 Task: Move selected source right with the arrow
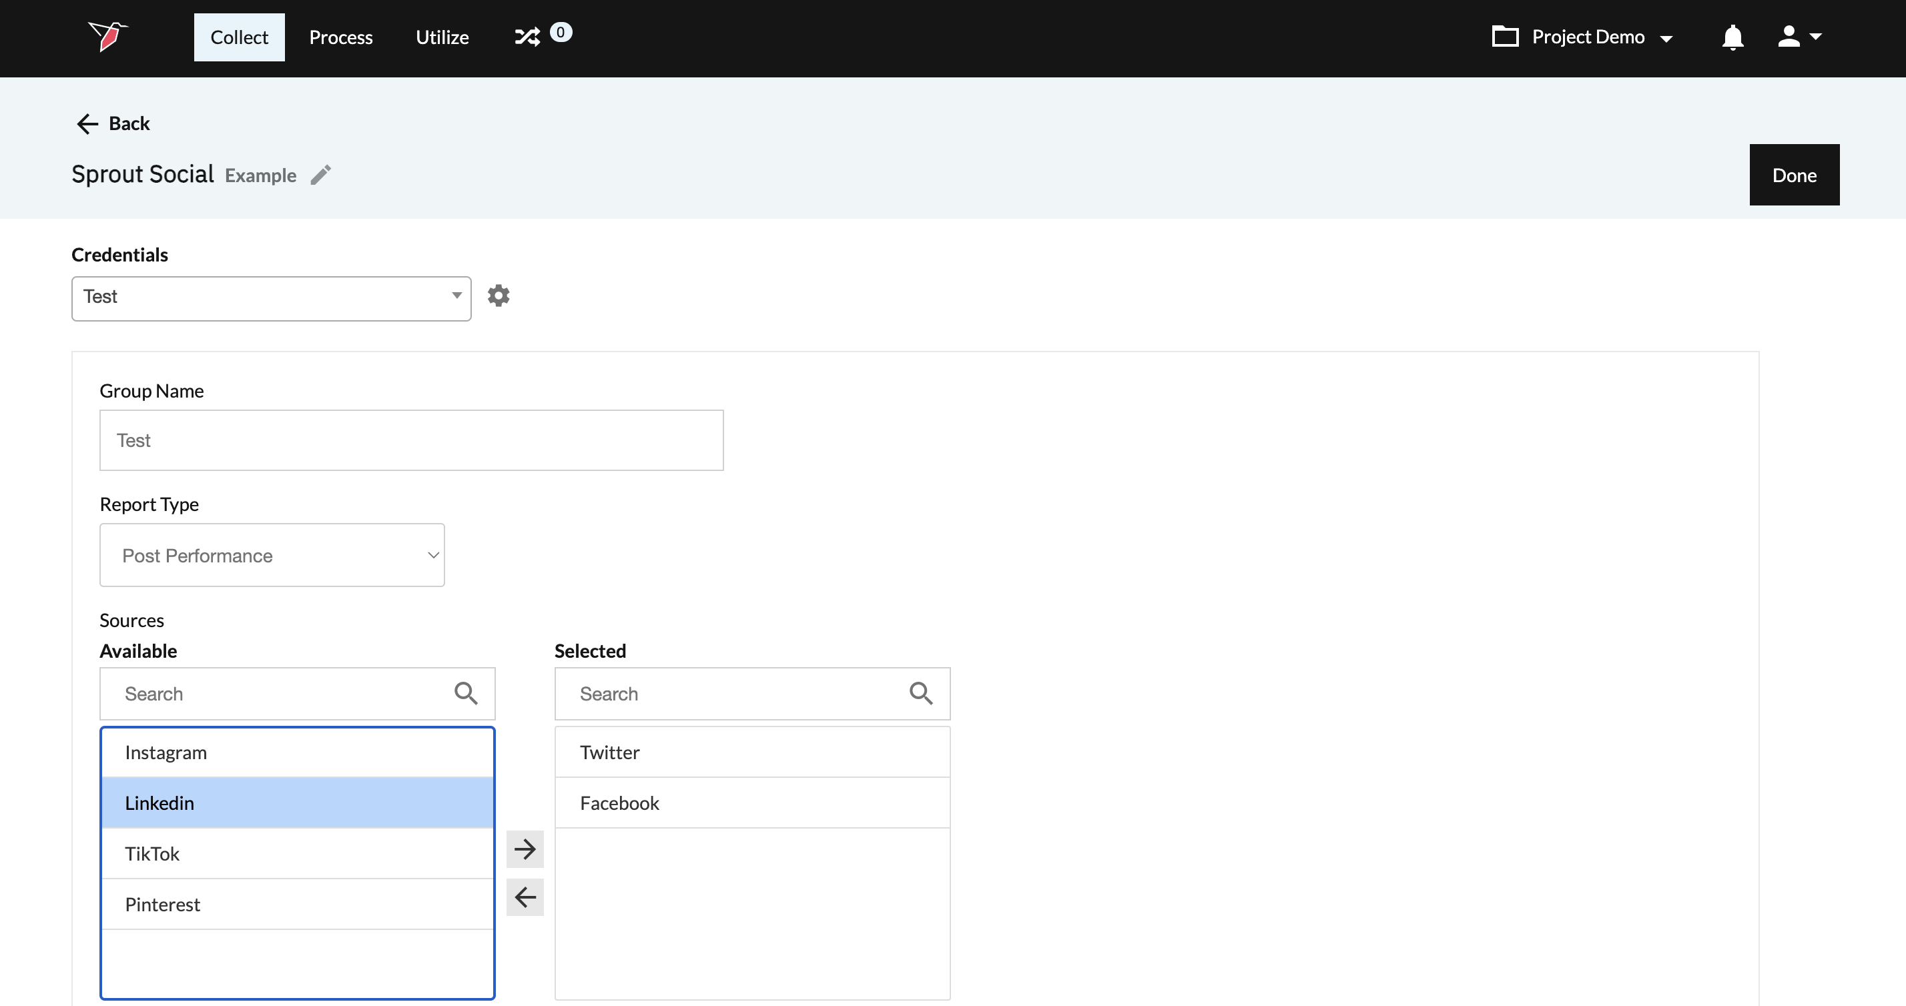point(525,849)
